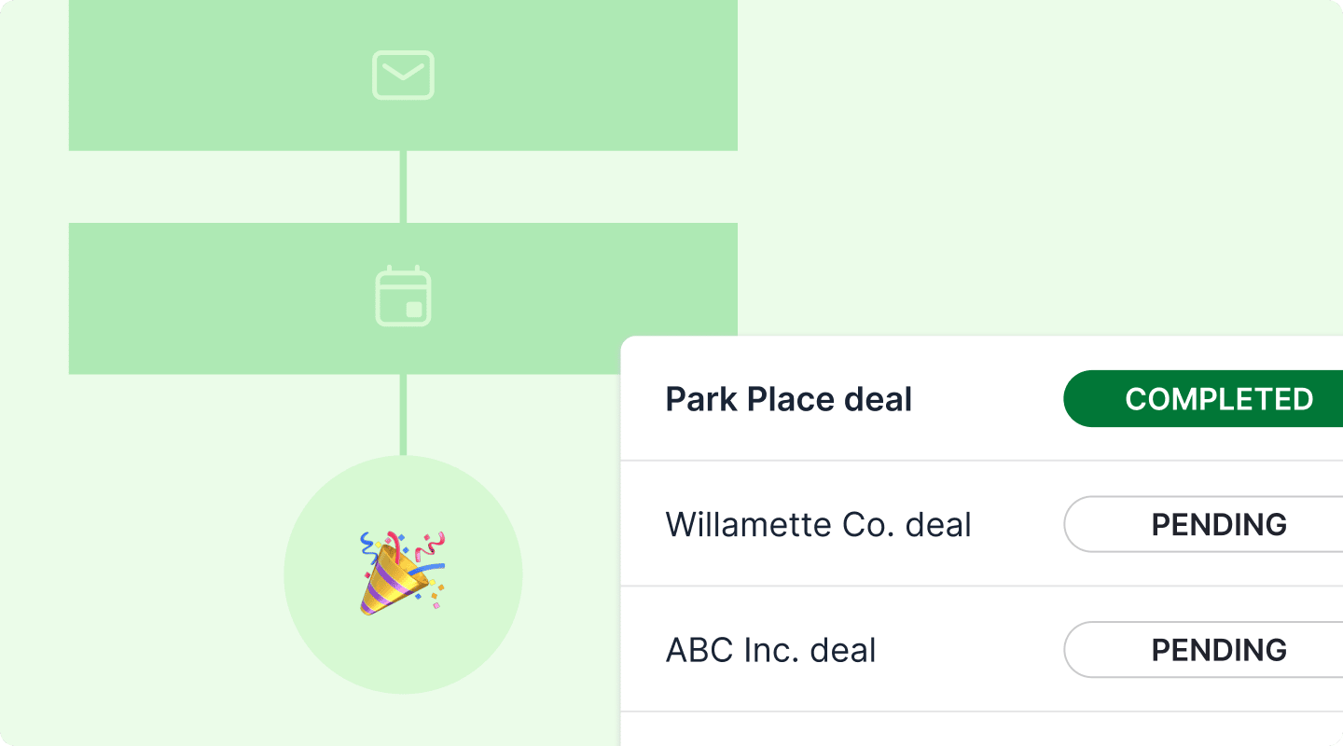This screenshot has height=746, width=1343.
Task: Select the ABC Inc. deal name
Action: coord(770,650)
